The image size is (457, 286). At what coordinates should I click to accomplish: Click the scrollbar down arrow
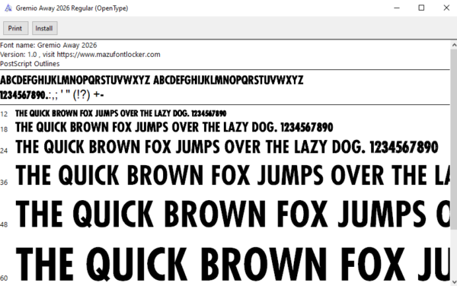click(454, 282)
